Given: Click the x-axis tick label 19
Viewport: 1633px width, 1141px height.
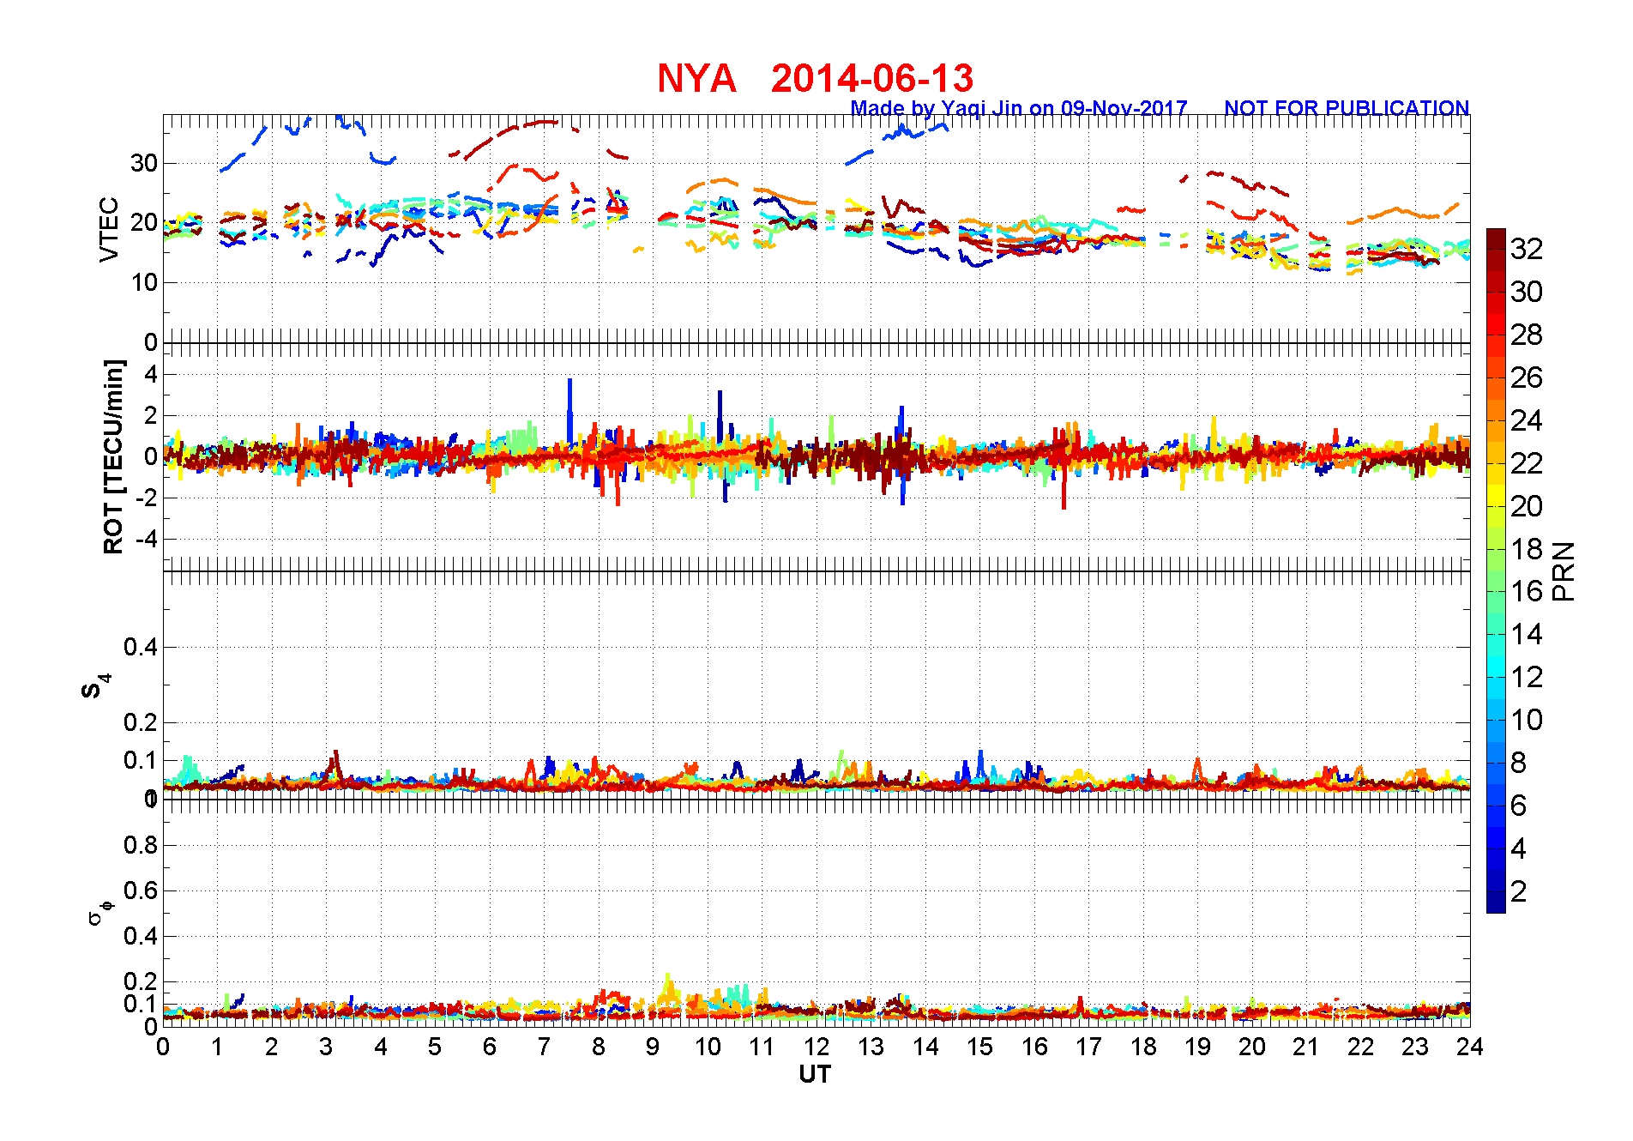Looking at the screenshot, I should 1197,1047.
